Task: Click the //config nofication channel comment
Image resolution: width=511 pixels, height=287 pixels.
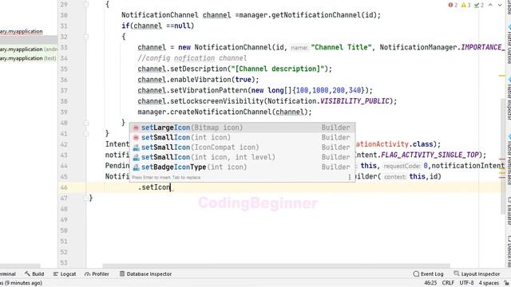Action: point(192,58)
